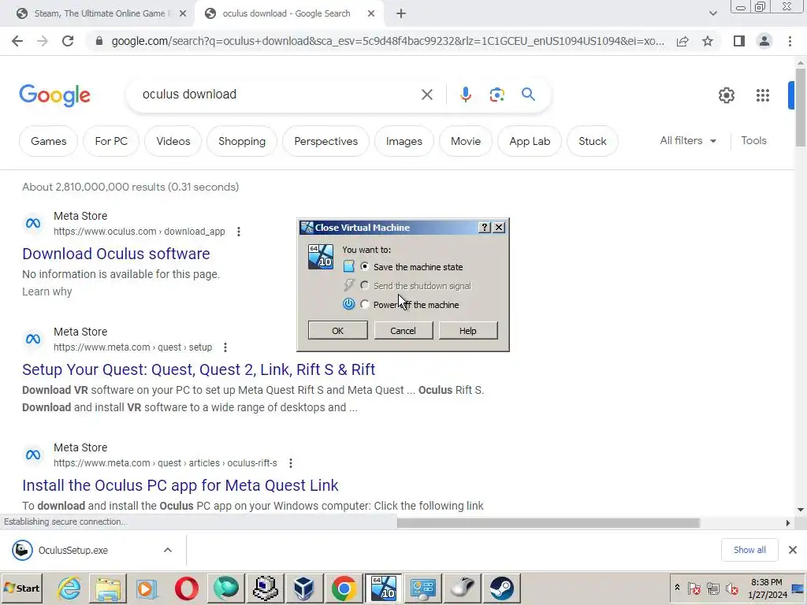Switch to Images results
The image size is (807, 605).
click(404, 141)
